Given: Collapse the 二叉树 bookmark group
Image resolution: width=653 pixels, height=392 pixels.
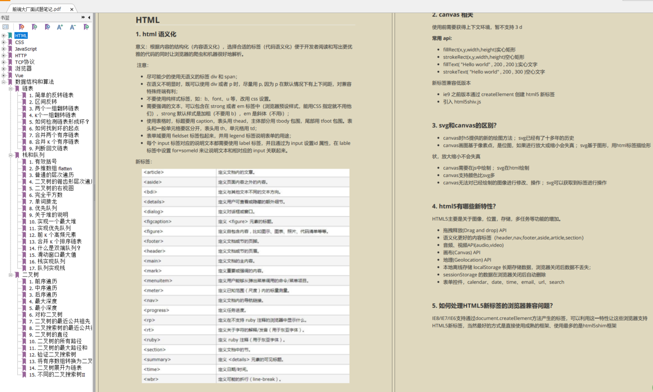Looking at the screenshot, I should click(x=10, y=274).
